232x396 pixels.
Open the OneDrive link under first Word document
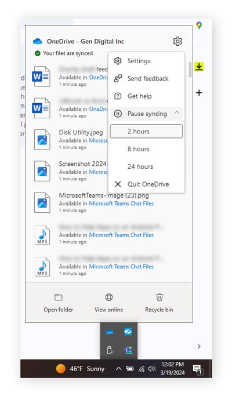[99, 77]
